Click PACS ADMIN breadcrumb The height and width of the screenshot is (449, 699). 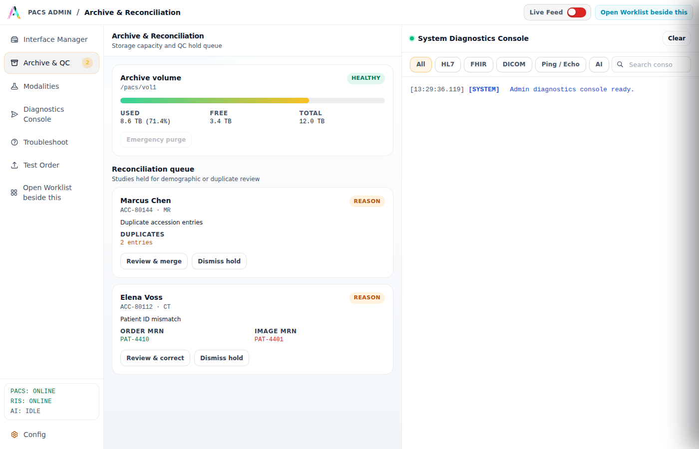click(50, 12)
